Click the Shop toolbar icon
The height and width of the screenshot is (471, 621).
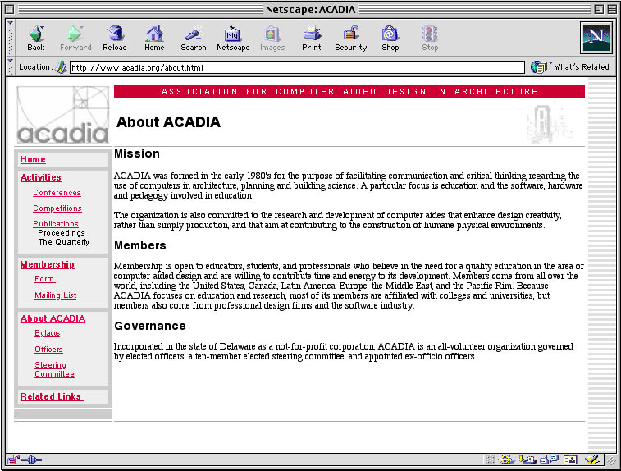pos(390,39)
